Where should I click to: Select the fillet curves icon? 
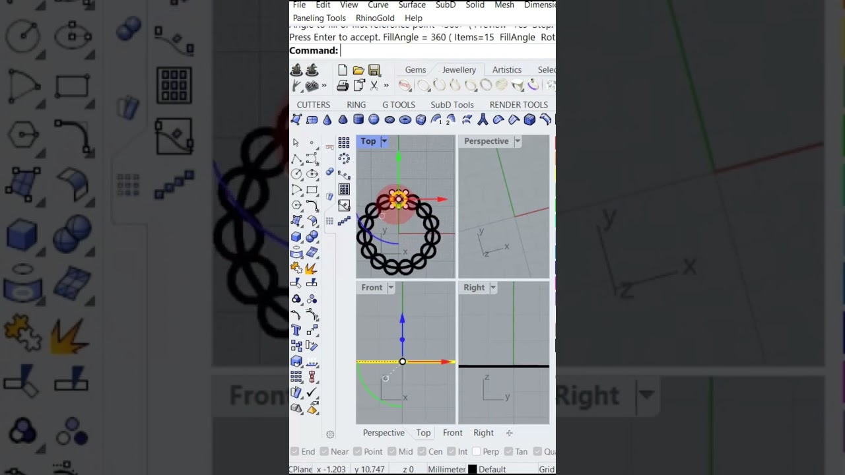pos(312,205)
